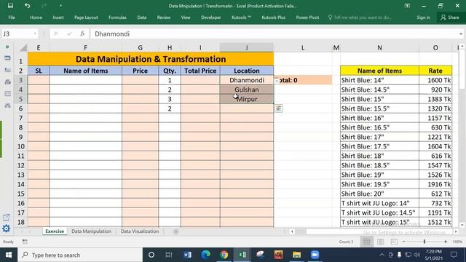Click the Macro recording status bar icon
Viewport: 466px width, 262px height.
point(25,242)
